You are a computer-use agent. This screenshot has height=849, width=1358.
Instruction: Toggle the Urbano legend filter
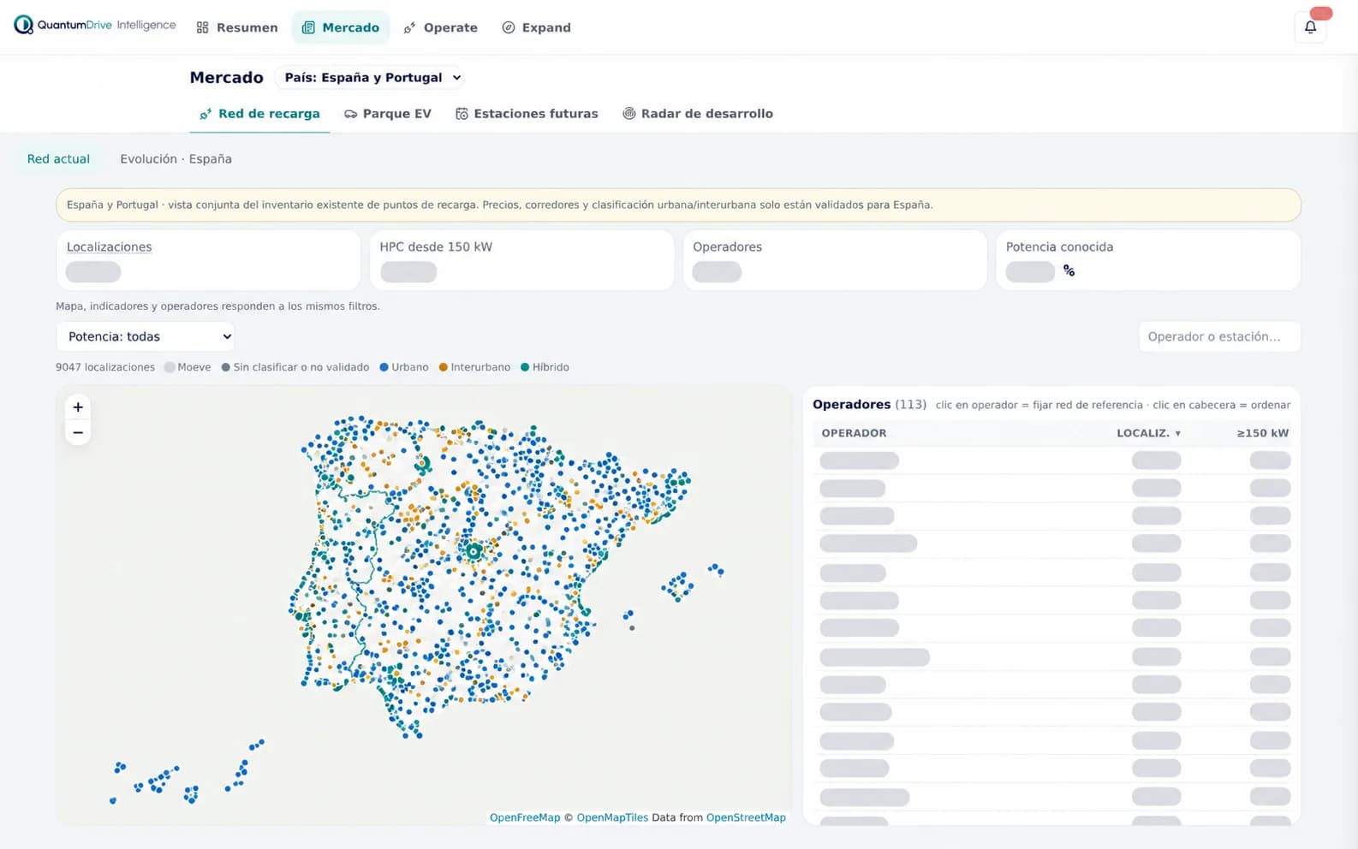point(404,367)
